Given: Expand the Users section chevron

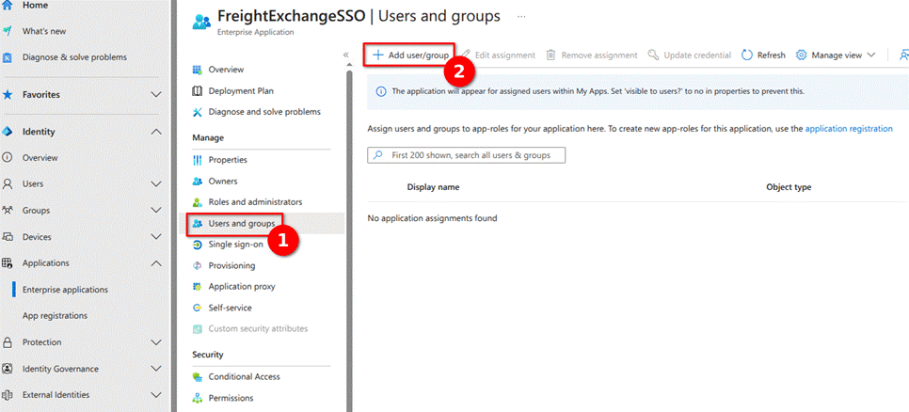Looking at the screenshot, I should pos(155,184).
